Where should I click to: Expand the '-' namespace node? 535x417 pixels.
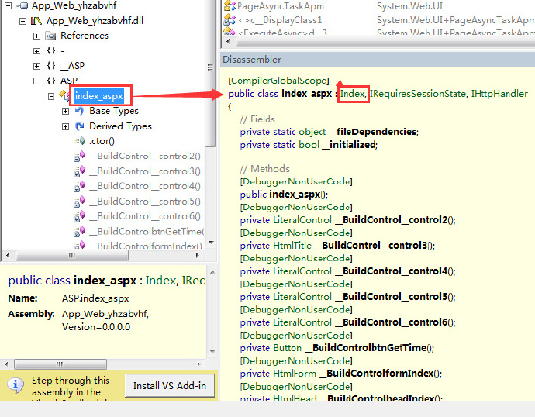pyautogui.click(x=37, y=51)
